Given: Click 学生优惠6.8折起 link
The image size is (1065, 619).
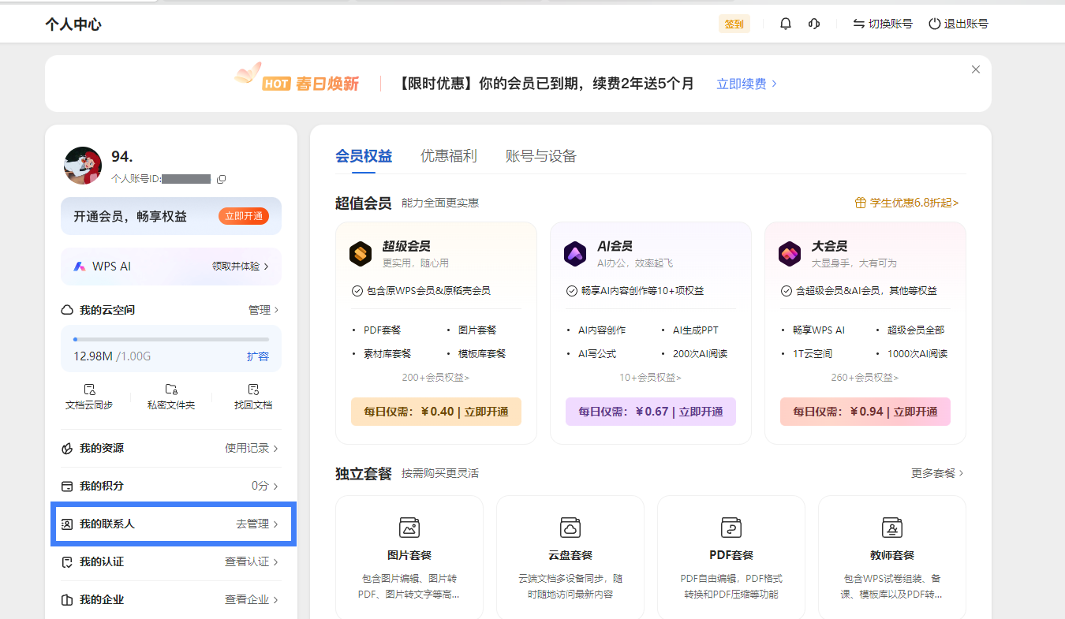Looking at the screenshot, I should pos(914,203).
